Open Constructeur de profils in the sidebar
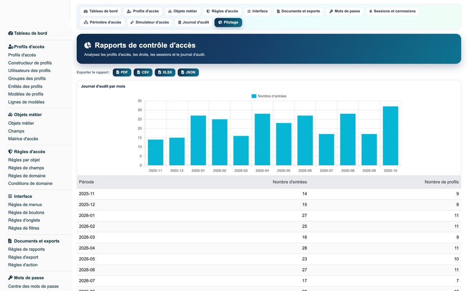This screenshot has height=291, width=470. pyautogui.click(x=30, y=63)
